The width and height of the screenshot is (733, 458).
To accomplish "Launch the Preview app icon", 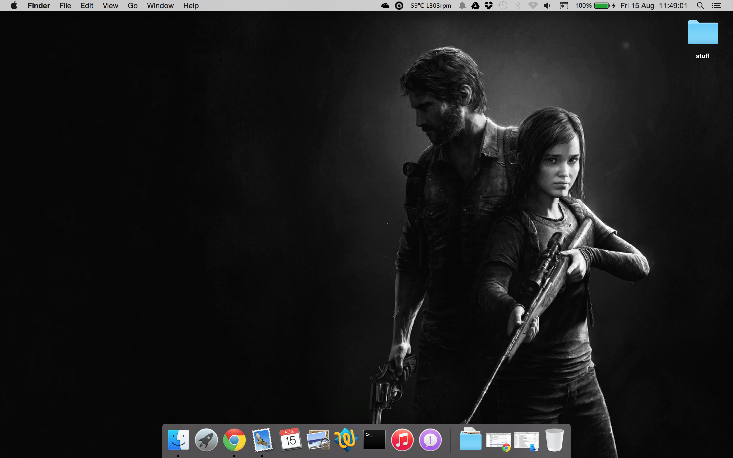I will coord(318,439).
